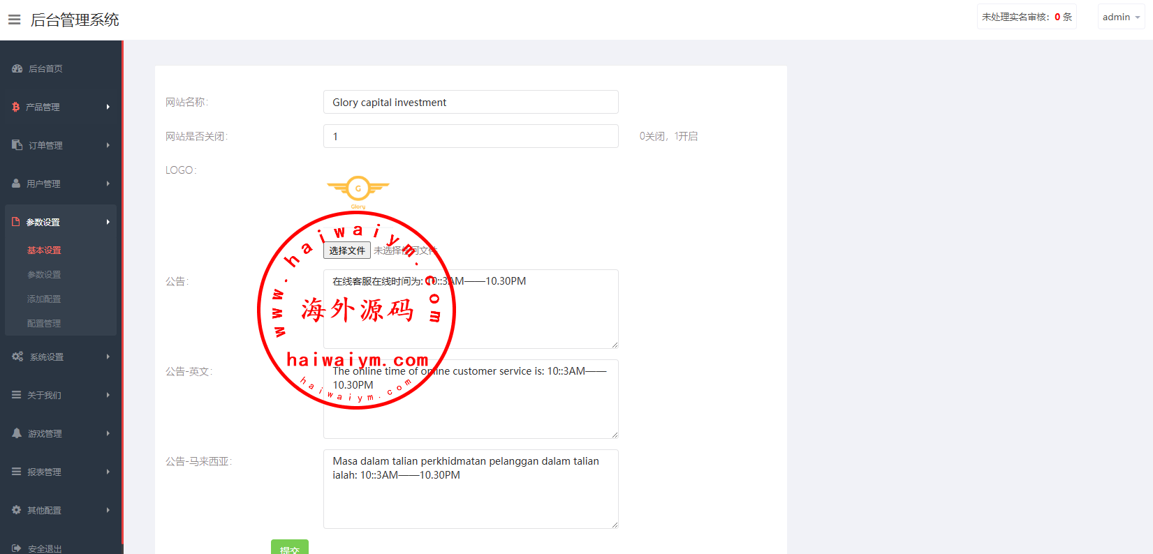Open 配置管理 in the sidebar submenu
The image size is (1153, 554).
coord(44,323)
